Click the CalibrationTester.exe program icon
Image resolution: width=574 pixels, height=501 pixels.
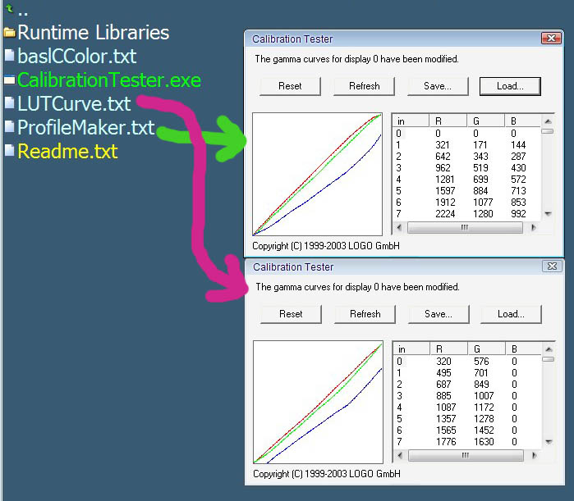[x=10, y=80]
